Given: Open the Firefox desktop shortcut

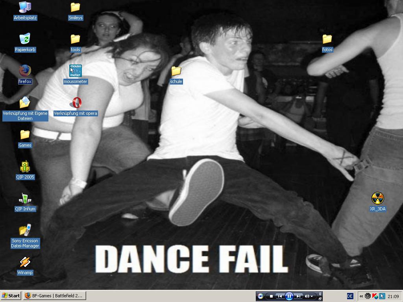Looking at the screenshot, I should [25, 71].
